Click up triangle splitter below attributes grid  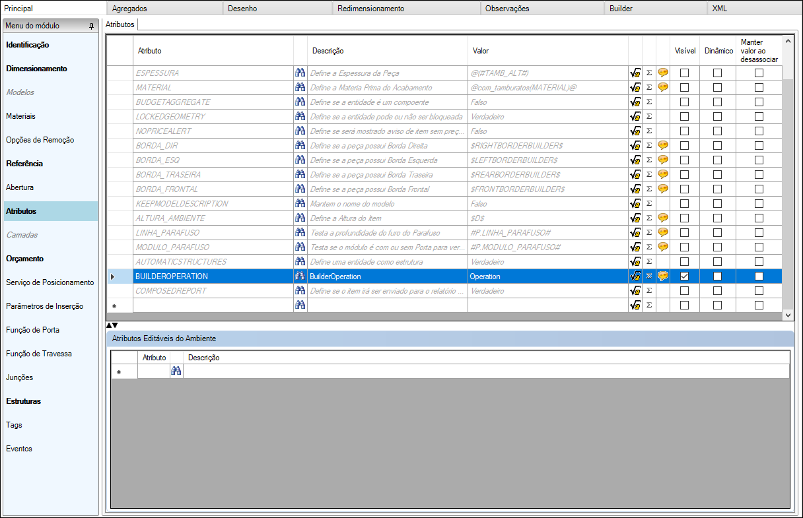(108, 325)
